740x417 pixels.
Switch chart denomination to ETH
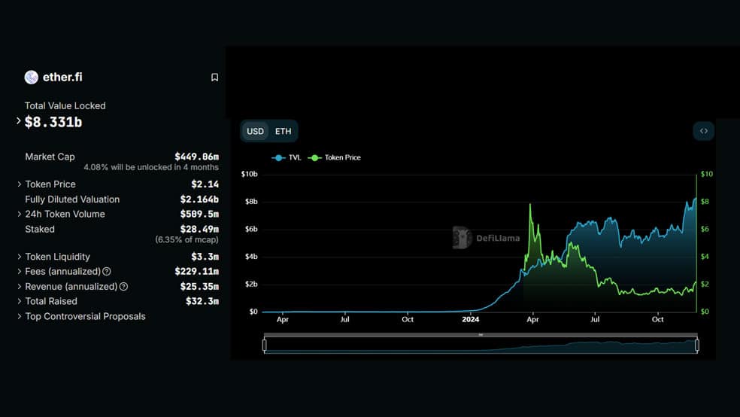(x=284, y=131)
